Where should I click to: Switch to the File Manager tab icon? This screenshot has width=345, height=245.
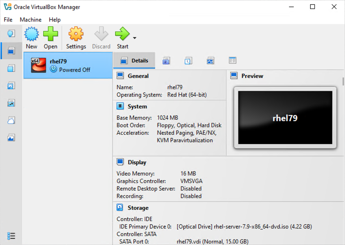coord(233,60)
